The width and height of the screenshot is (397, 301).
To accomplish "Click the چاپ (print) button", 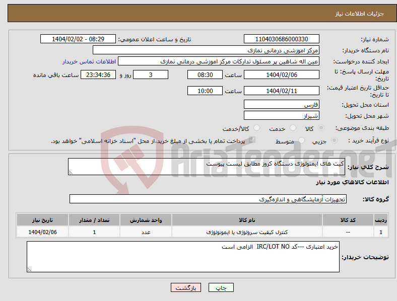I will 221,287.
